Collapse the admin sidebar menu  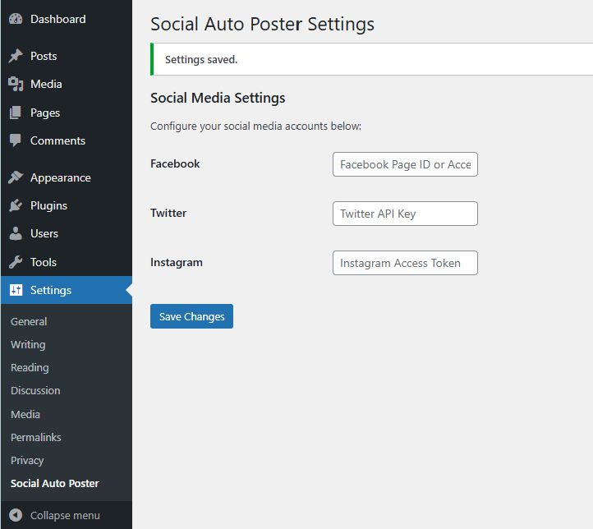[x=56, y=515]
